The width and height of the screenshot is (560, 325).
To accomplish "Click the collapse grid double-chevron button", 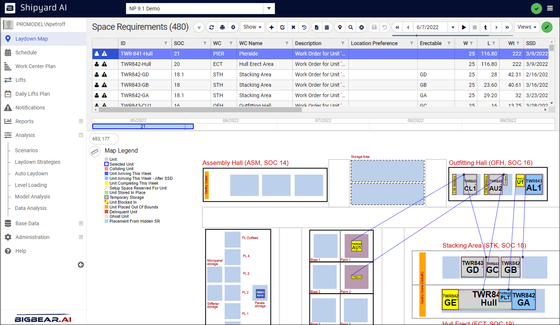I will pyautogui.click(x=199, y=27).
